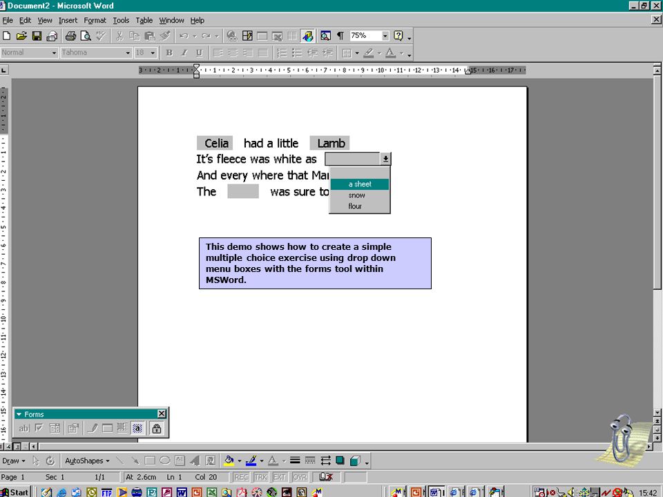Click the Cut scissors icon
The image size is (663, 497).
pyautogui.click(x=119, y=36)
